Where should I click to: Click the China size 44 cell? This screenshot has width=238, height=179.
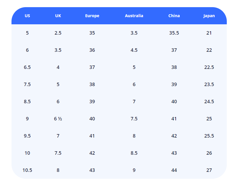coord(174,170)
